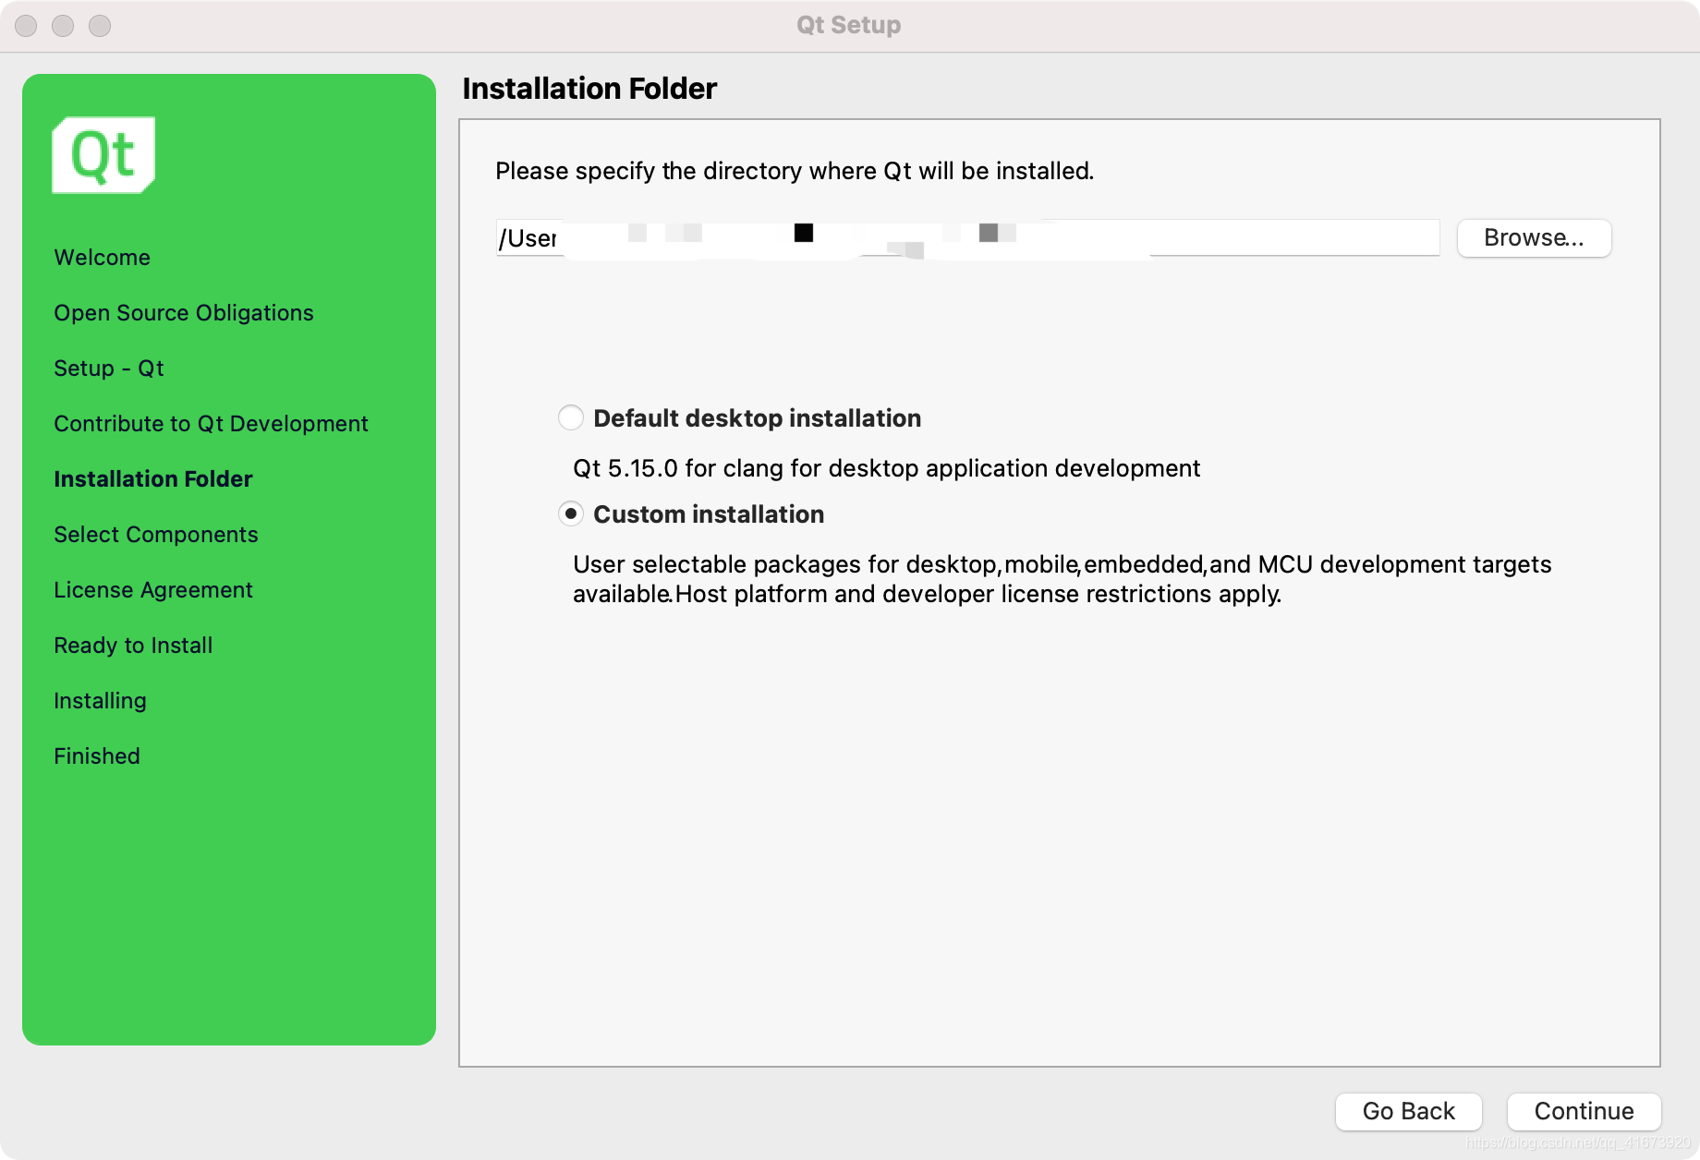Click the highlighted Installation Folder step
This screenshot has width=1700, height=1160.
point(152,478)
